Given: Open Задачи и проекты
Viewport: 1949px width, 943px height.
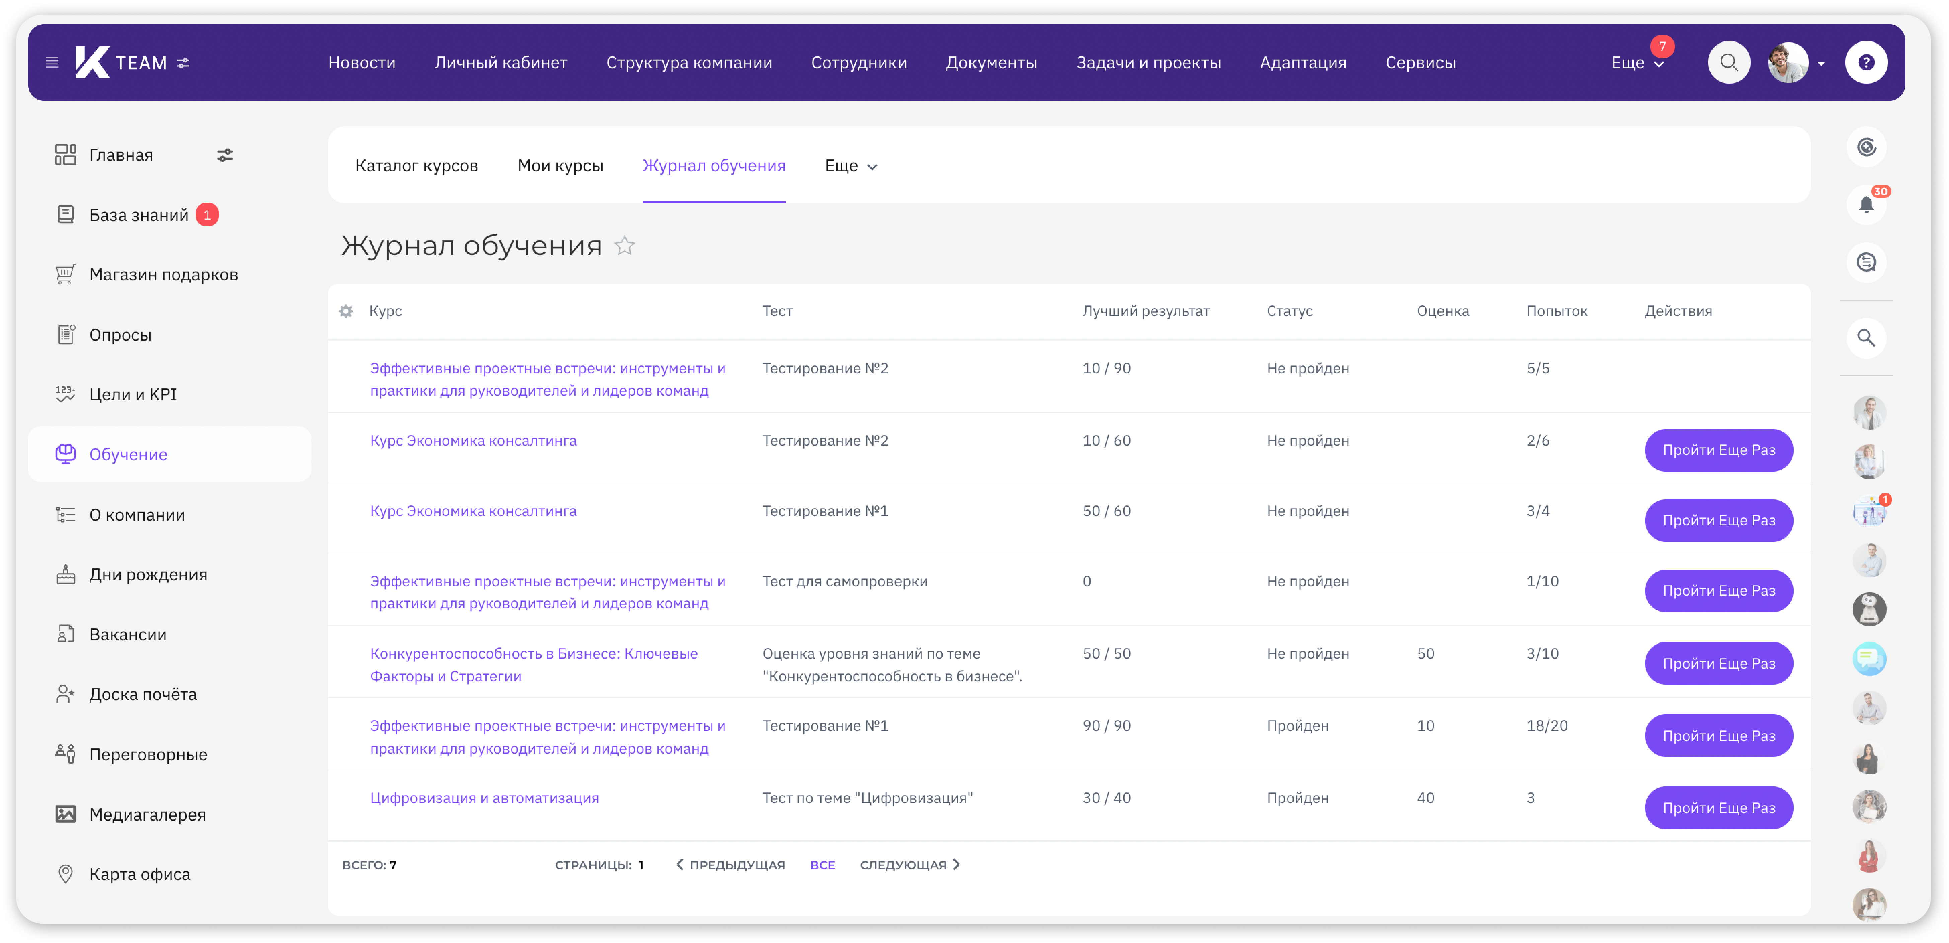Looking at the screenshot, I should coord(1149,63).
